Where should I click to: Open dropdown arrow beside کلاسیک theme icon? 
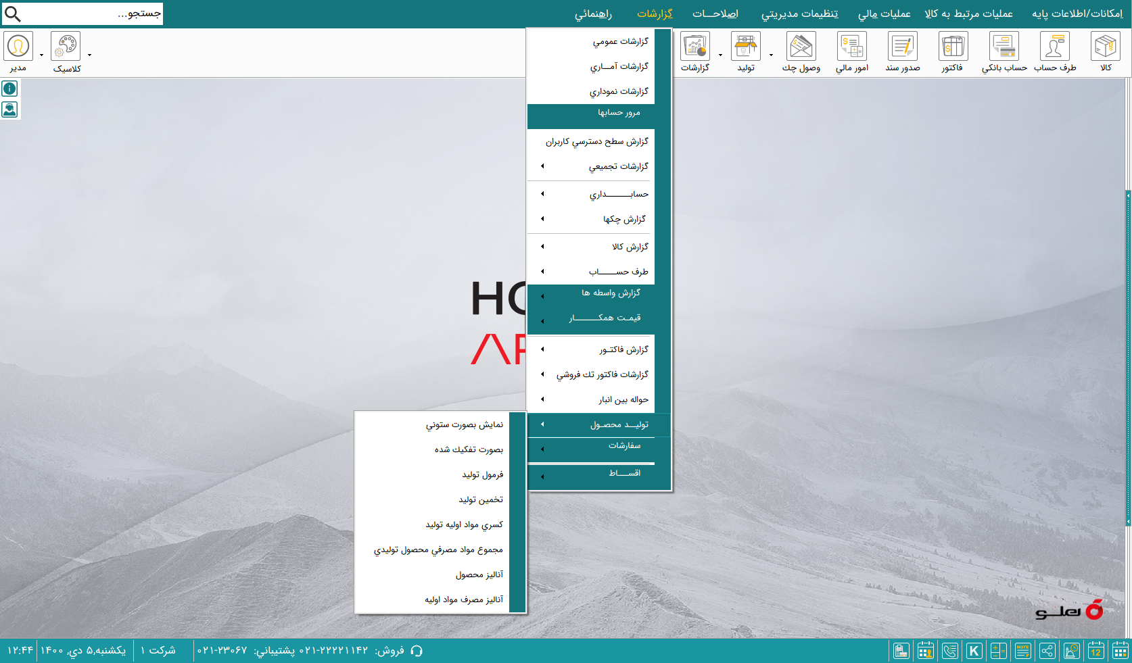pyautogui.click(x=89, y=55)
